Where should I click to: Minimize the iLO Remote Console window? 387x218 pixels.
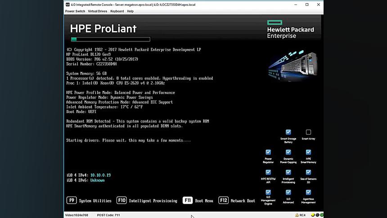(296, 5)
